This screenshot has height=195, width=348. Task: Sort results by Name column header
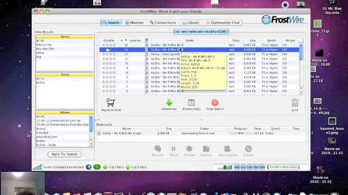click(x=190, y=41)
